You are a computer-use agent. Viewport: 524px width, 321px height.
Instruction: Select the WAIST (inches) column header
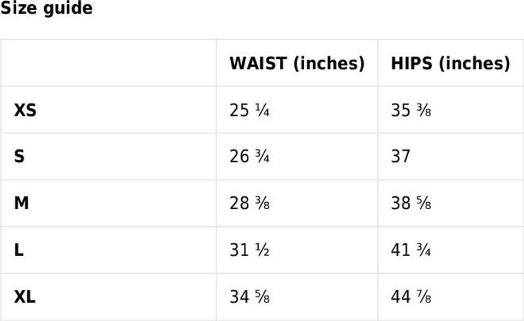point(296,63)
